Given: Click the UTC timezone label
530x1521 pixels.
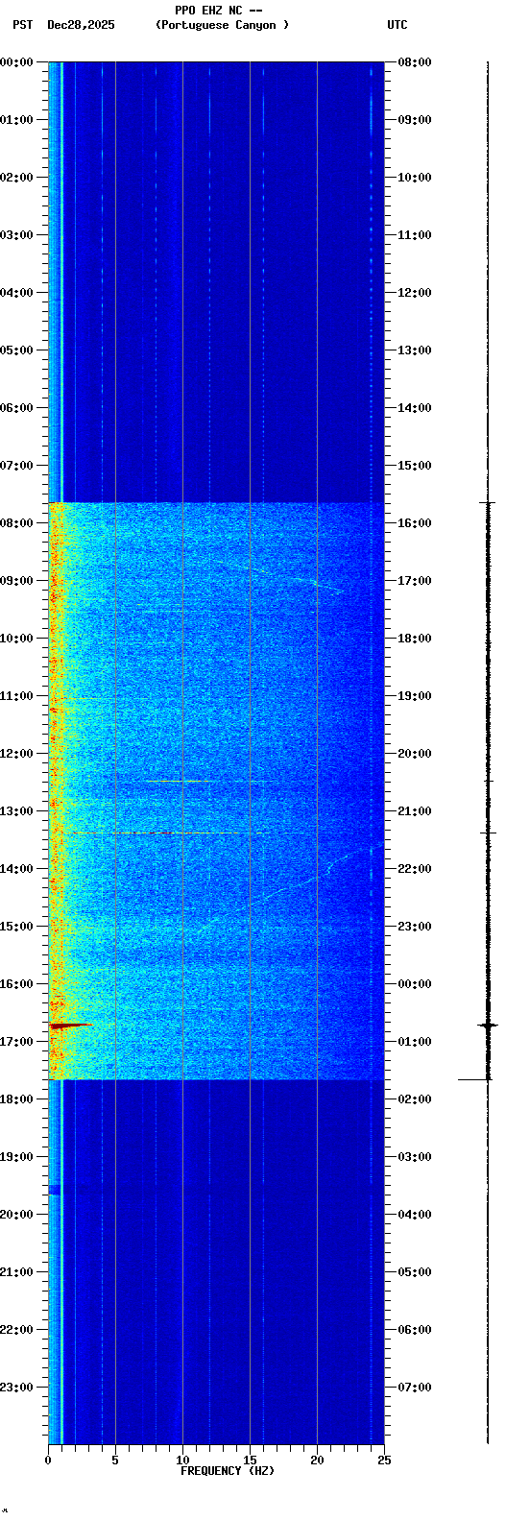Looking at the screenshot, I should click(397, 25).
